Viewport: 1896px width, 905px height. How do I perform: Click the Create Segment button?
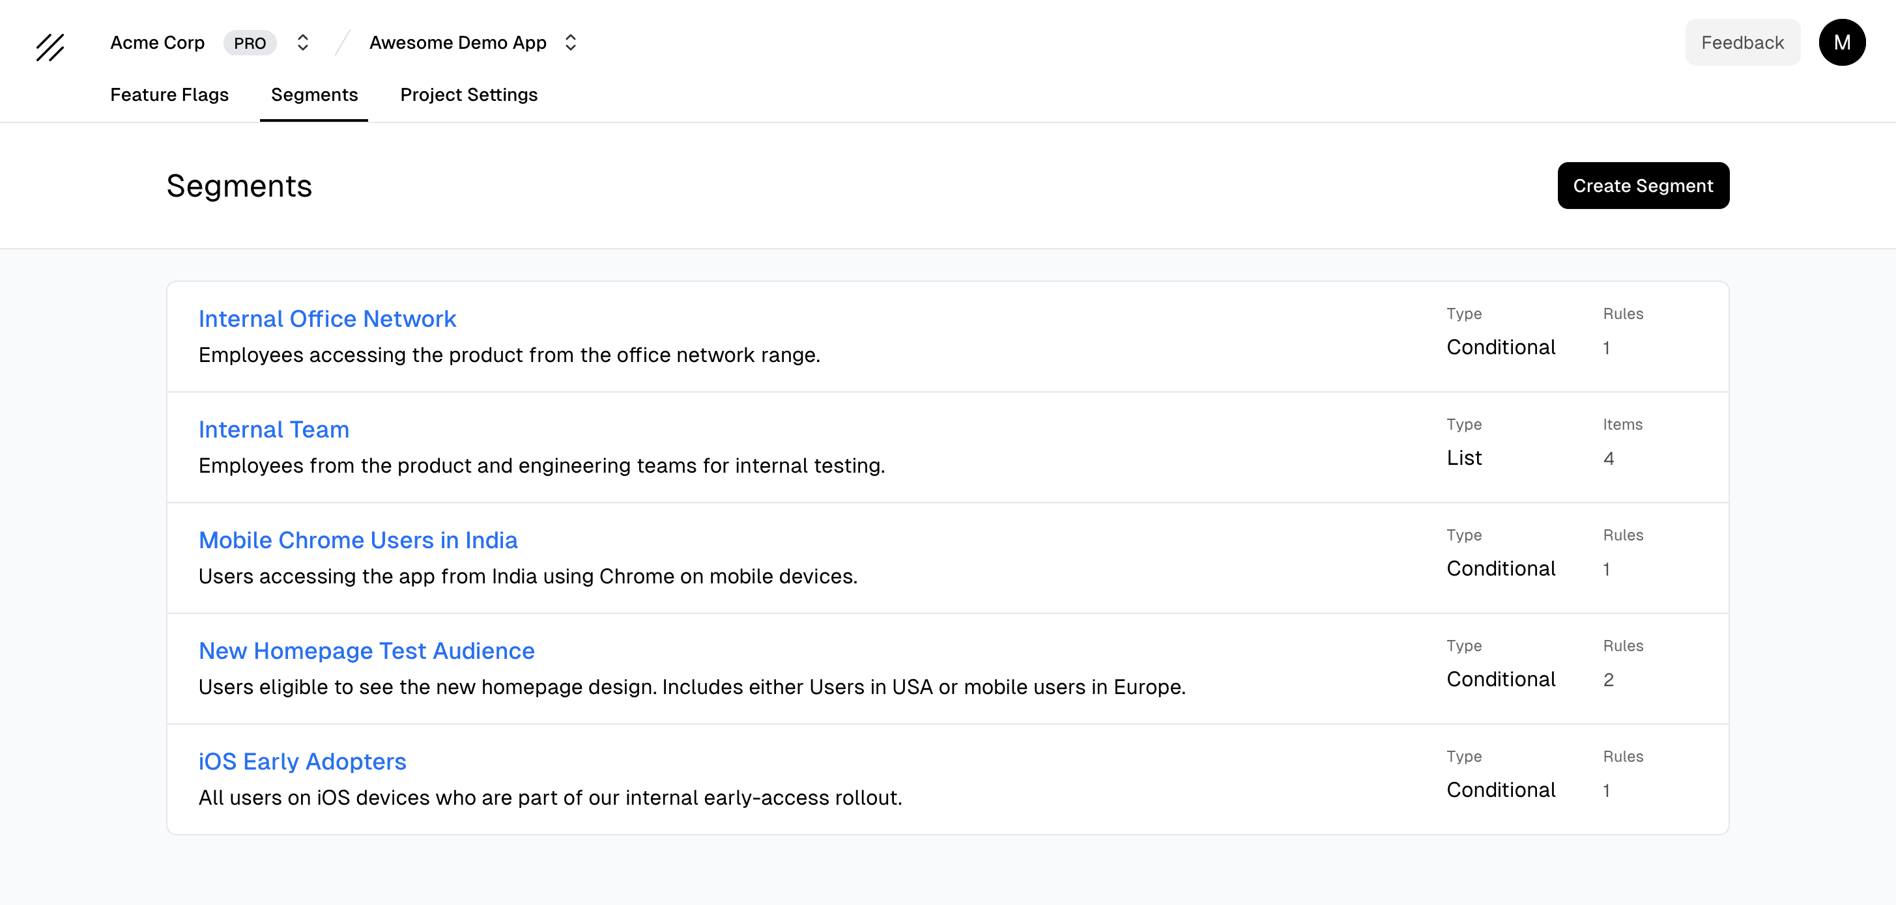tap(1643, 186)
